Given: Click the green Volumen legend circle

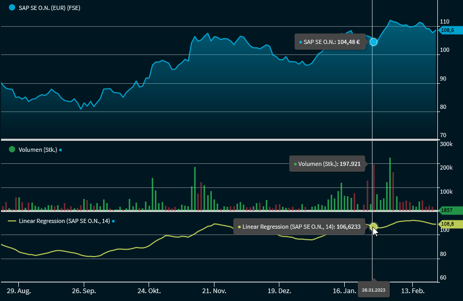Looking at the screenshot, I should 12,150.
